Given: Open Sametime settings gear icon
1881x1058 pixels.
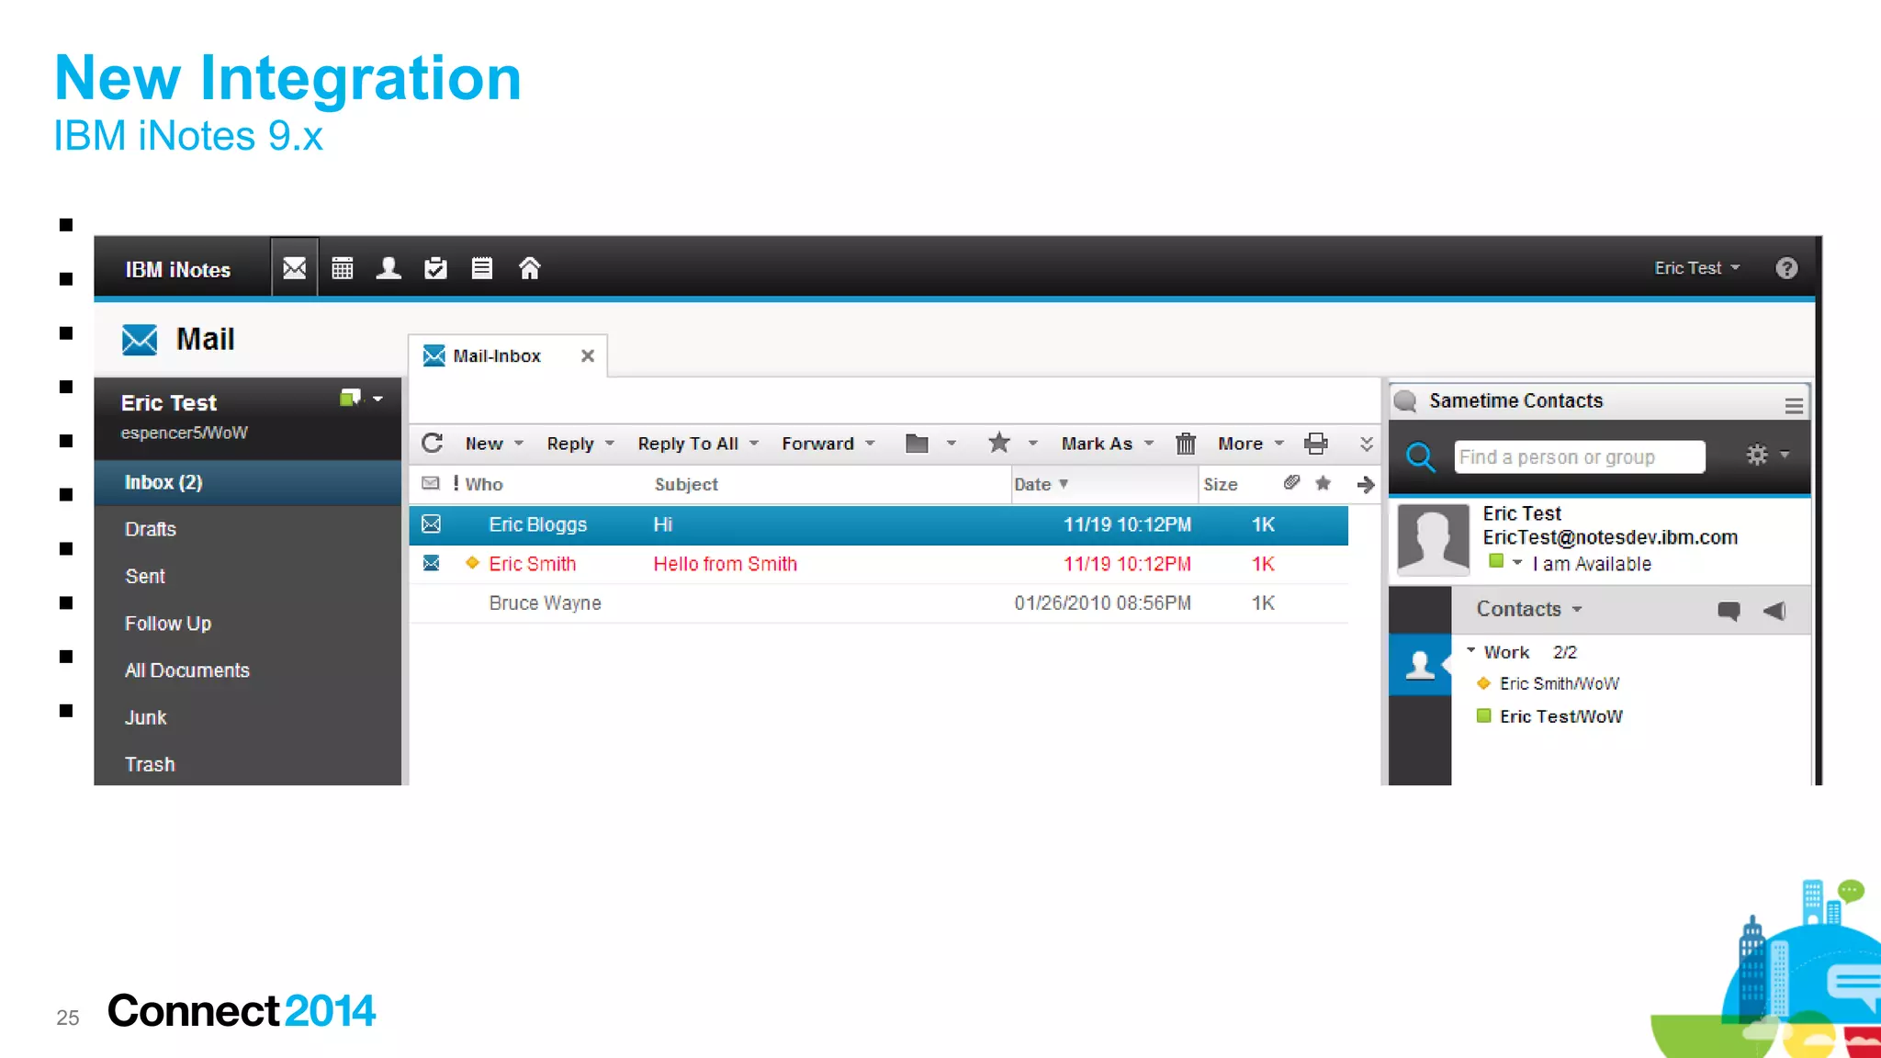Looking at the screenshot, I should (x=1757, y=455).
